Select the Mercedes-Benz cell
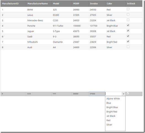The height and width of the screenshot is (133, 145). [39, 20]
